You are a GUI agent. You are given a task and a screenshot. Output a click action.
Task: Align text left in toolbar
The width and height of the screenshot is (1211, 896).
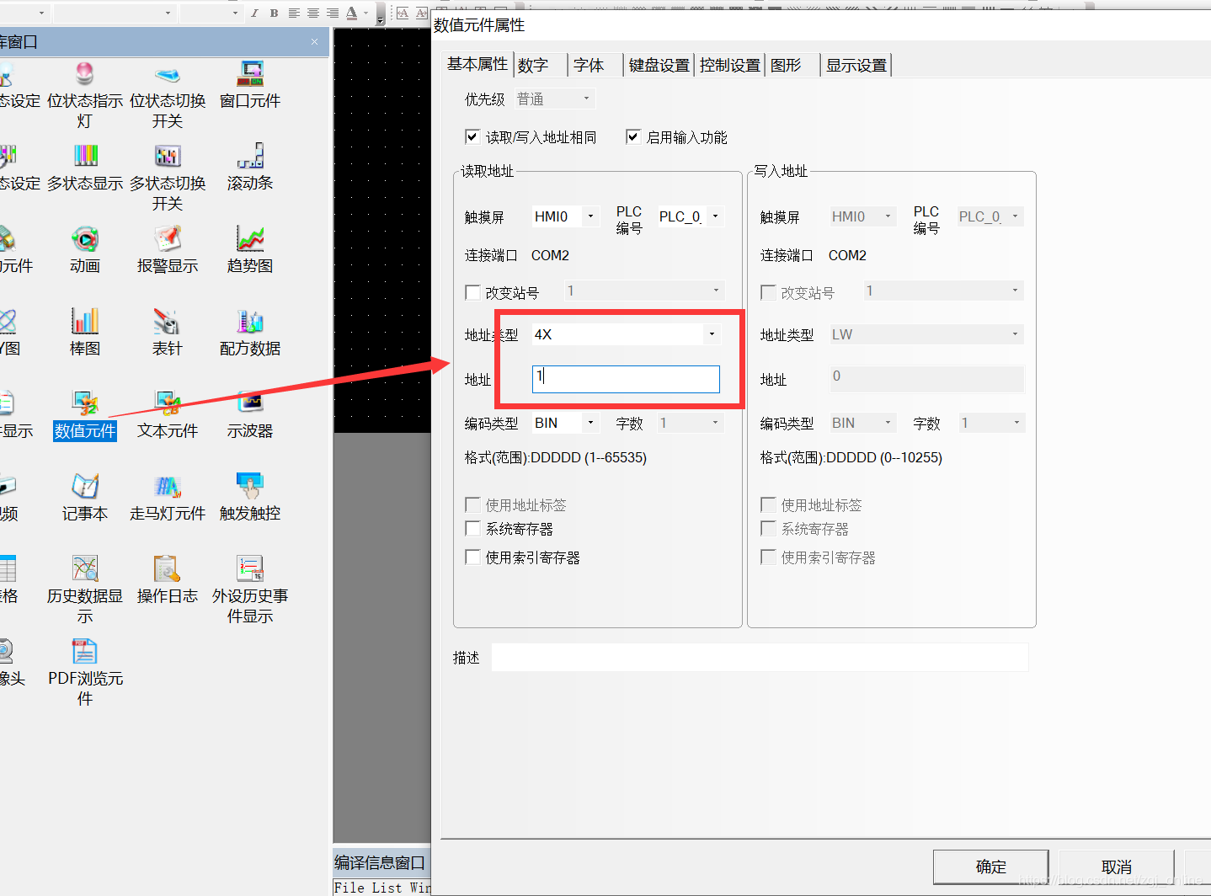[294, 13]
